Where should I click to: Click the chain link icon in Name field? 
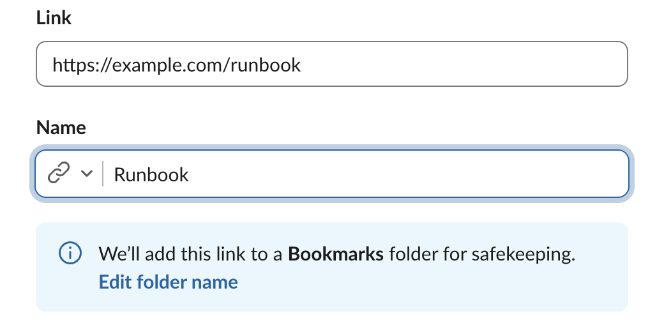coord(59,173)
